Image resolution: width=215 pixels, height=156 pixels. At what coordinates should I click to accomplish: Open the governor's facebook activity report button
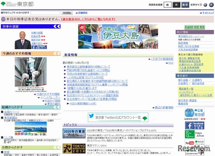pos(39,47)
